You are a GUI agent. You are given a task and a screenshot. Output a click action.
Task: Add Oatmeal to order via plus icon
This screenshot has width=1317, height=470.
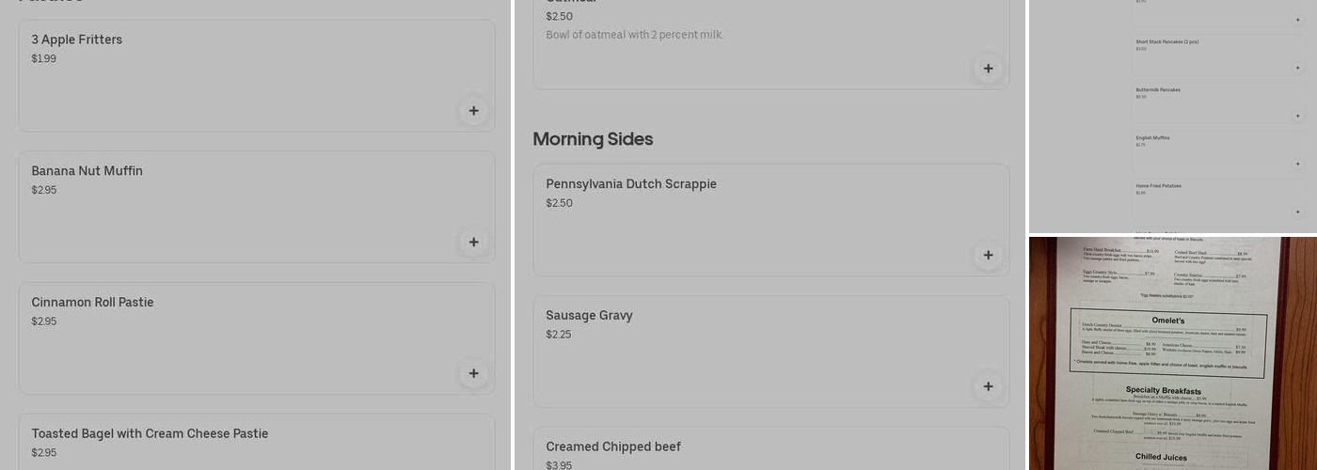988,69
